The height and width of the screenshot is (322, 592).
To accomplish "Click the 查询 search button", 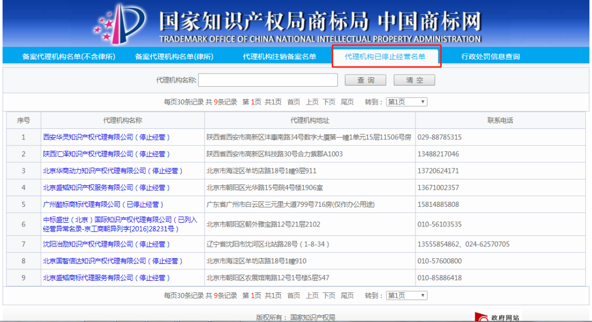I will pos(366,80).
